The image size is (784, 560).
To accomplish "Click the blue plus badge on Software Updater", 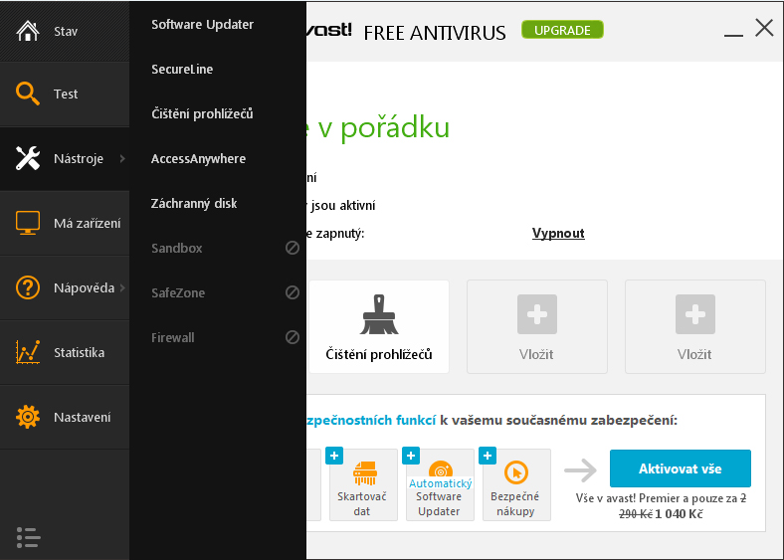I will pyautogui.click(x=411, y=456).
